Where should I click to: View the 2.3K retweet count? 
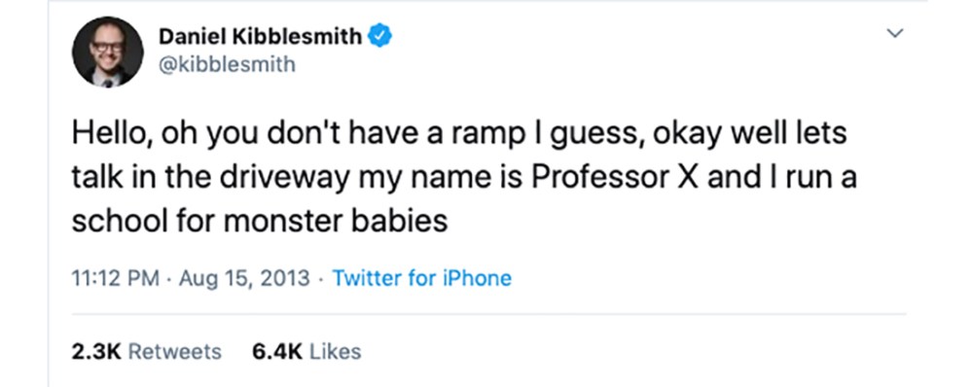tap(95, 352)
